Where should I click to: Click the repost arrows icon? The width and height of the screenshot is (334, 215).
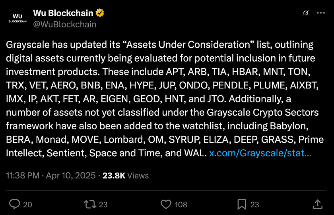pos(90,204)
